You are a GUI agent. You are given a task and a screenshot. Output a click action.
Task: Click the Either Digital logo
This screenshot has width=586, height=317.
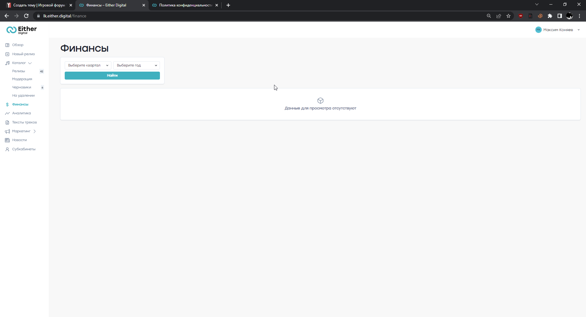click(21, 30)
